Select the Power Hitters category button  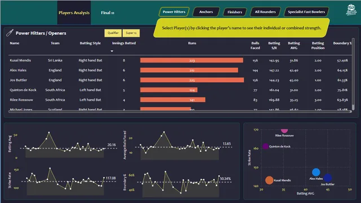coord(174,12)
